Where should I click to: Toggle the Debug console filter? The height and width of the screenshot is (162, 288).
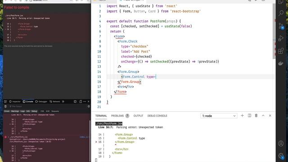(34, 111)
